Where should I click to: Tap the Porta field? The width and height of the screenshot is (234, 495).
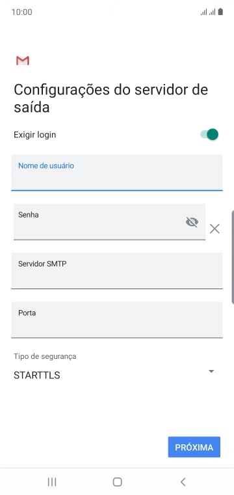[x=117, y=320]
